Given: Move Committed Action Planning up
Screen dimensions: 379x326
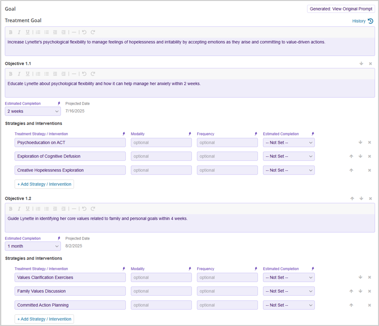Looking at the screenshot, I should click(x=351, y=305).
